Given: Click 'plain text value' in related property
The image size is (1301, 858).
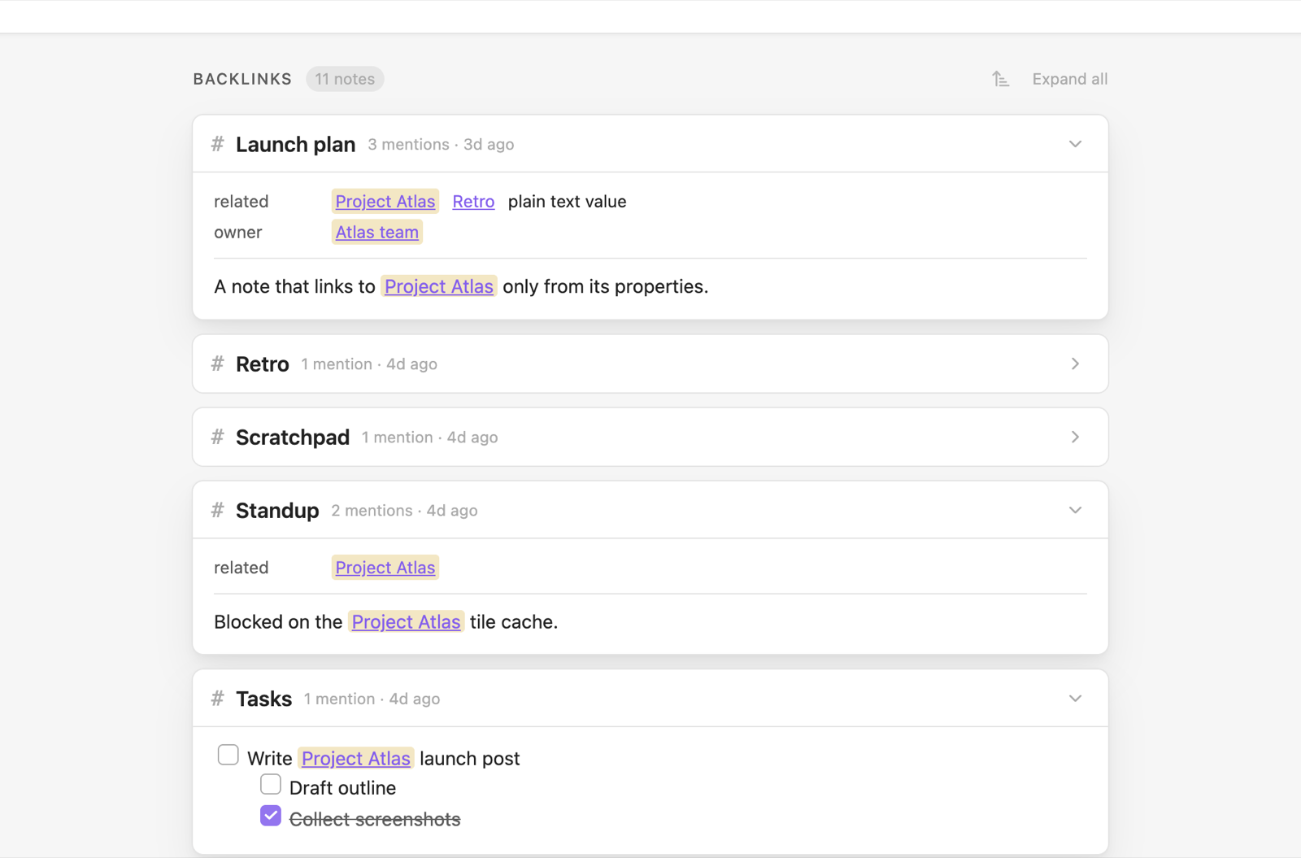Looking at the screenshot, I should (x=567, y=201).
